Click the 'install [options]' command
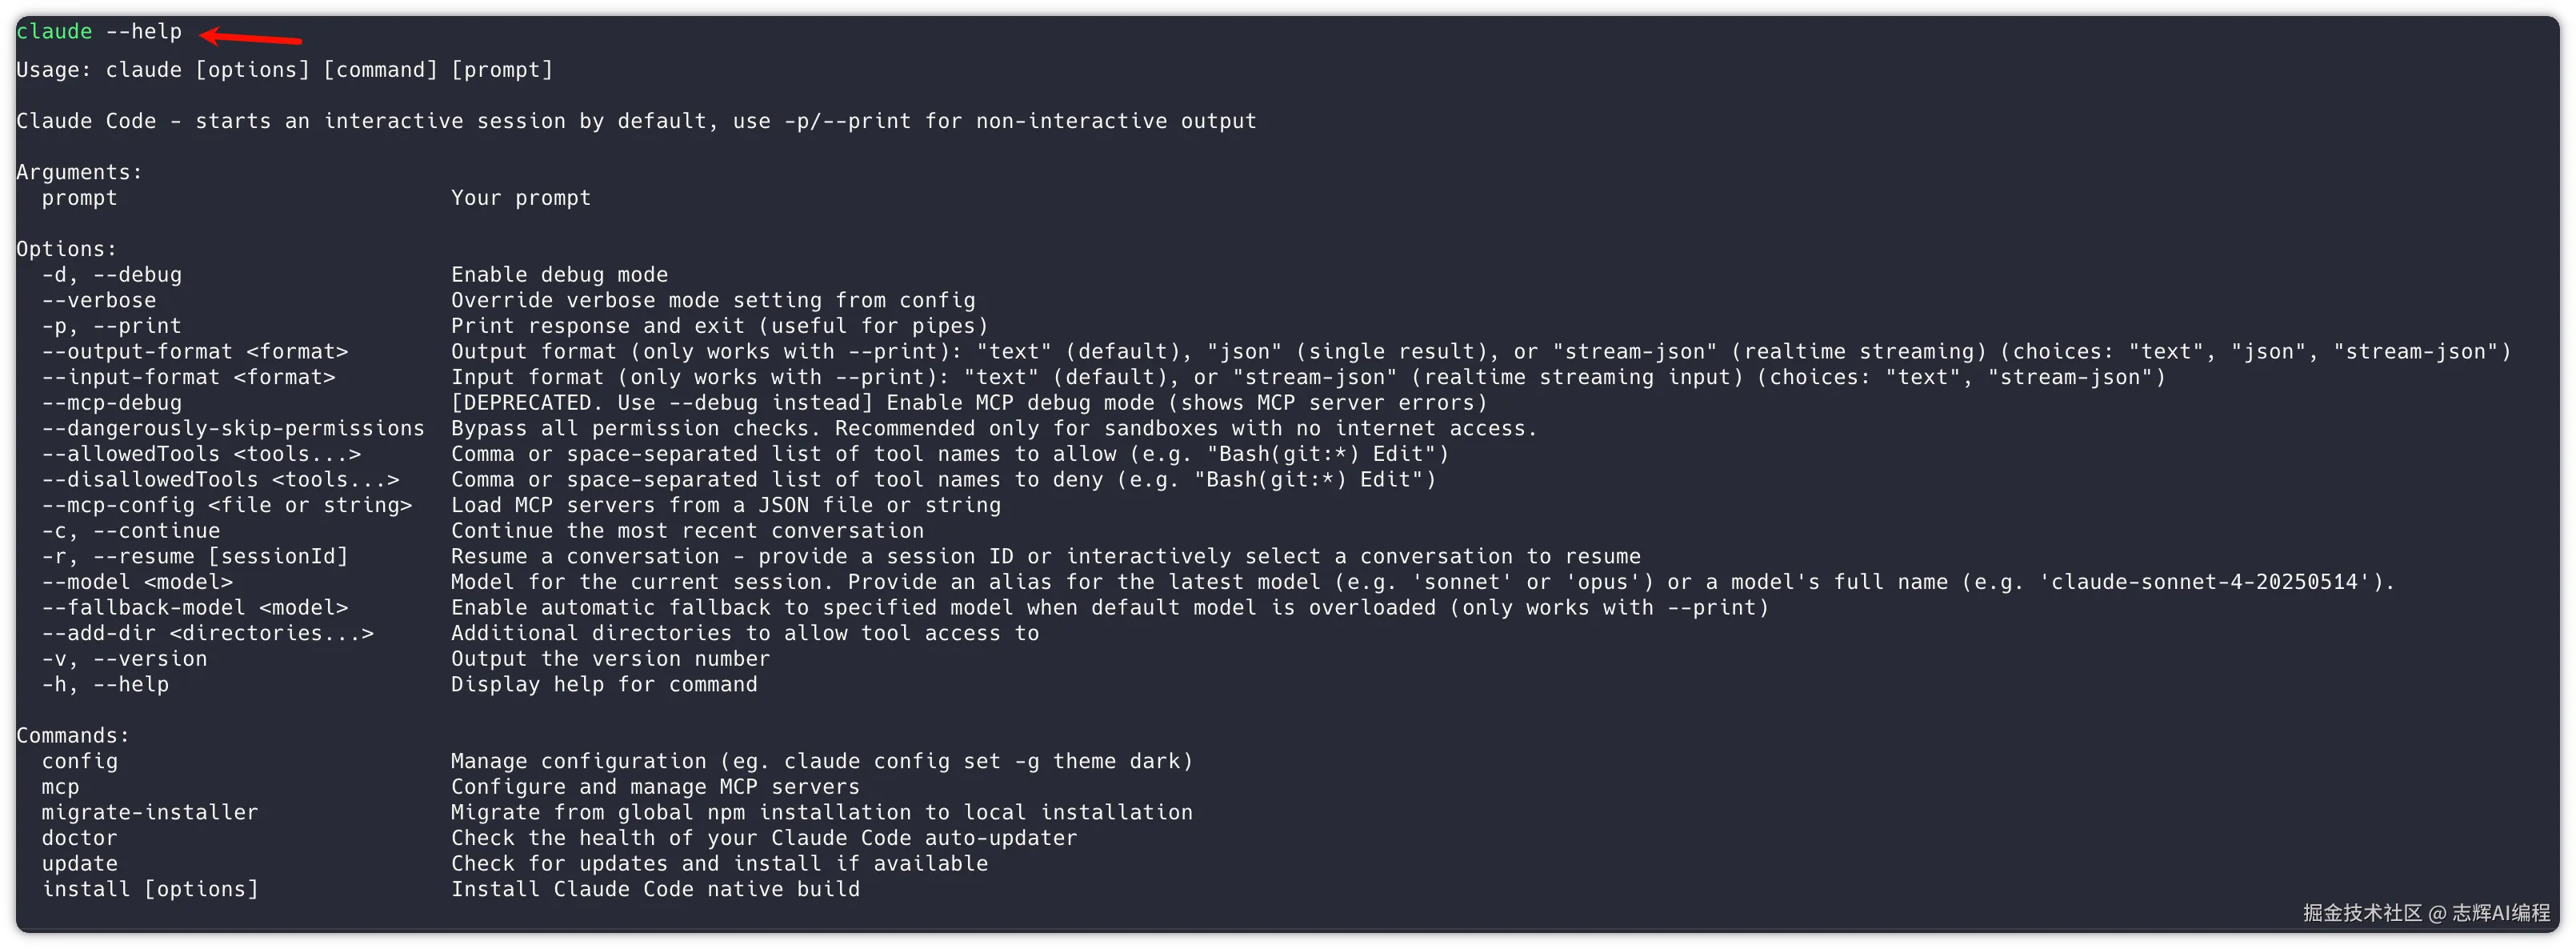Viewport: 2576px width, 949px height. point(150,890)
